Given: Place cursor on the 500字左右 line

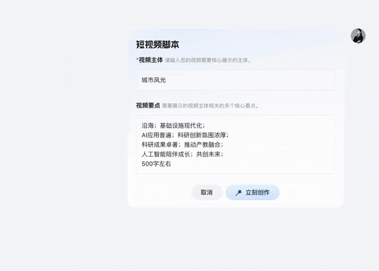Looking at the screenshot, I should point(157,164).
